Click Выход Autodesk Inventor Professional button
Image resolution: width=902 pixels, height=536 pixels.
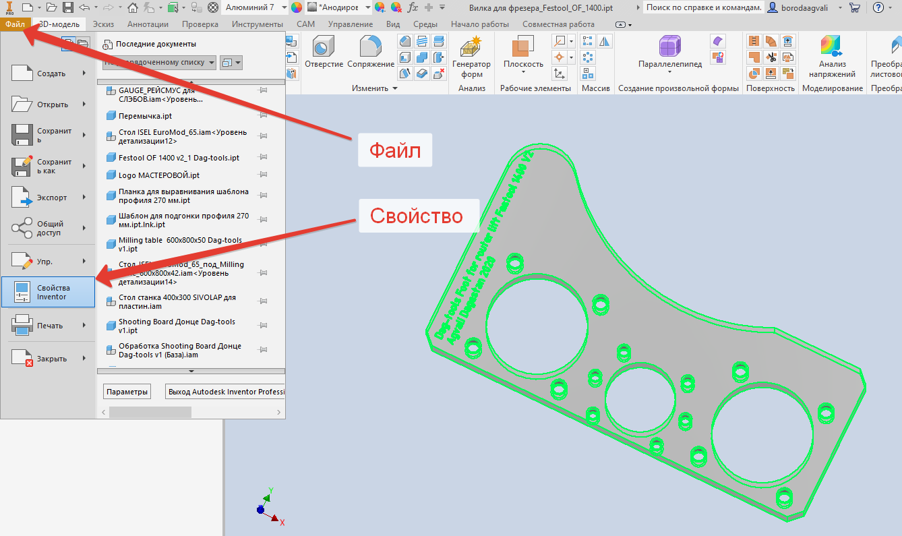tap(225, 392)
